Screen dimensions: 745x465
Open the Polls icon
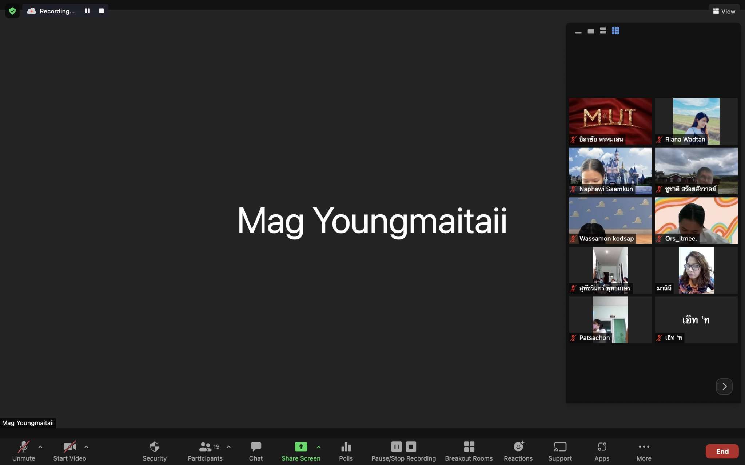point(346,447)
